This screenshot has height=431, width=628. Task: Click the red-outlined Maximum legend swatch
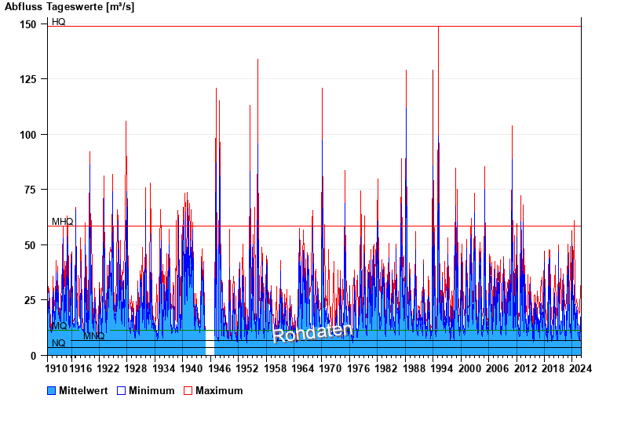[x=188, y=390]
